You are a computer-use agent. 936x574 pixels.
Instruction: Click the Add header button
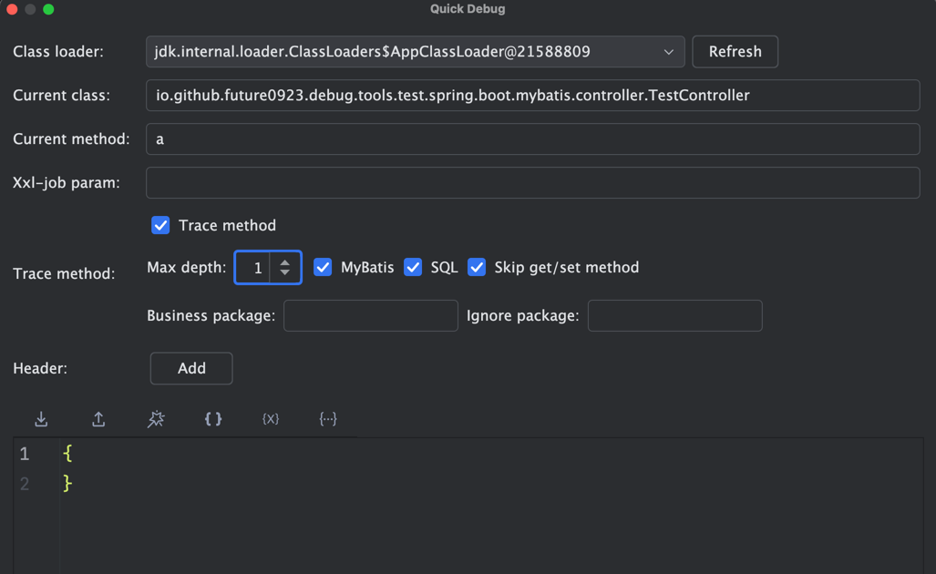[x=191, y=368]
